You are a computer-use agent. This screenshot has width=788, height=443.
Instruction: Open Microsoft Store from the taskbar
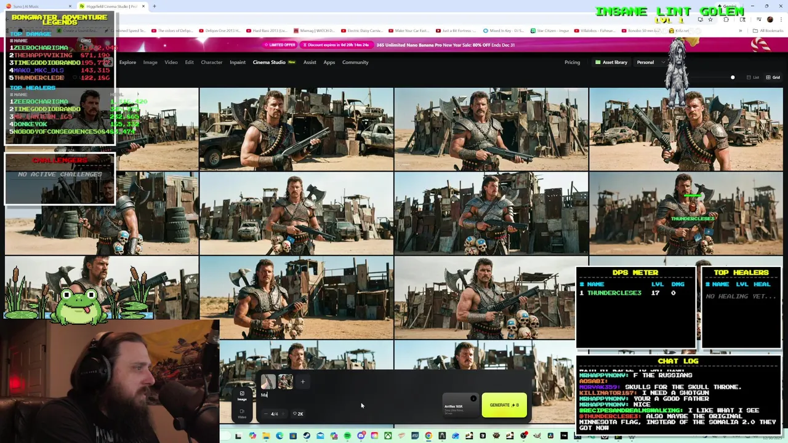click(x=293, y=436)
